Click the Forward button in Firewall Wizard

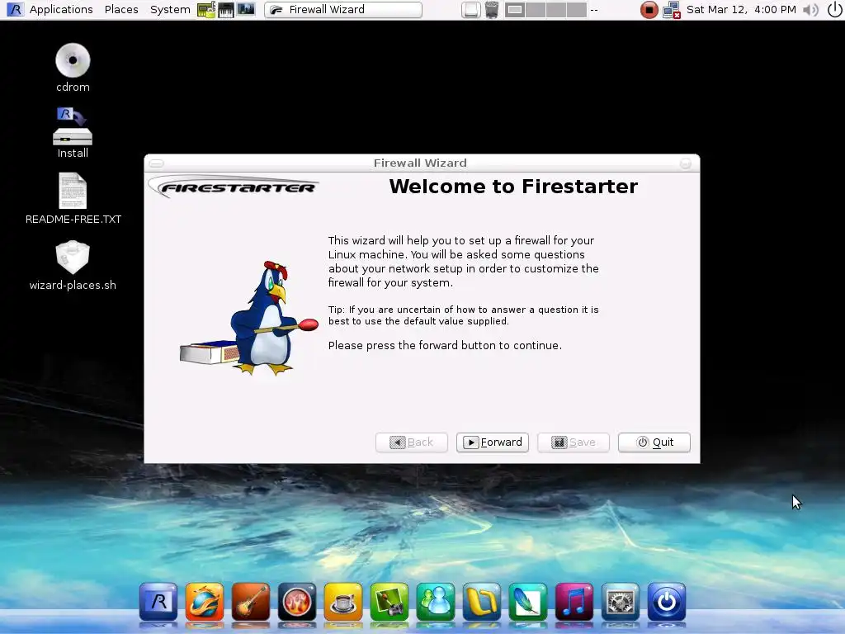[x=492, y=442]
